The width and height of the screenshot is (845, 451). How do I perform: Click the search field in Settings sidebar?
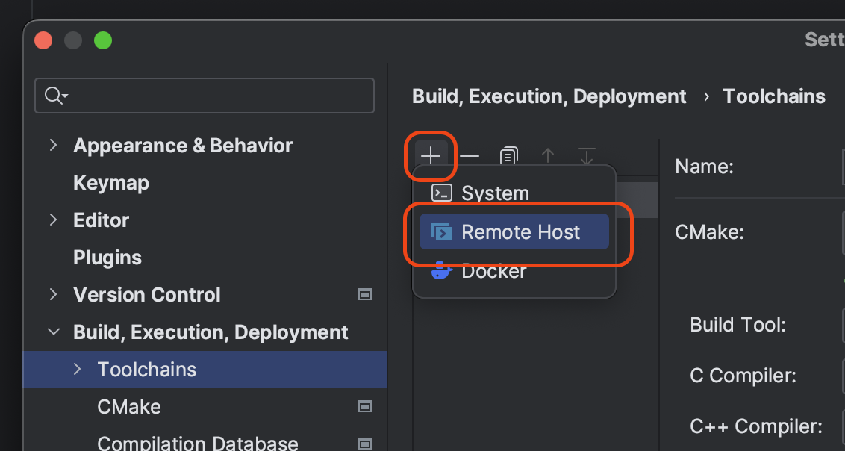point(205,96)
